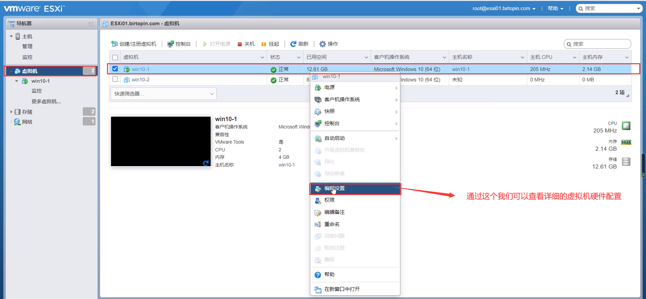This screenshot has width=646, height=299.
Task: Click the Permissions (权限) user icon
Action: click(x=318, y=200)
